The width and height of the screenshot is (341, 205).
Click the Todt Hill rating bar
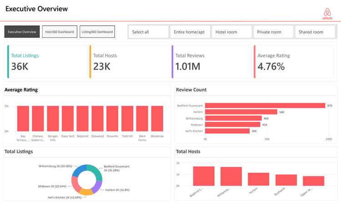127,119
